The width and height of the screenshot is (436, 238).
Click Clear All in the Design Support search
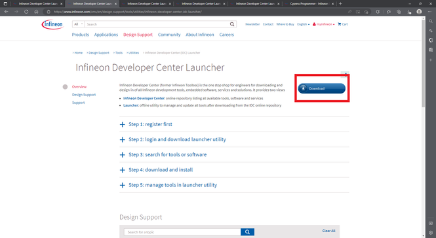pyautogui.click(x=328, y=231)
